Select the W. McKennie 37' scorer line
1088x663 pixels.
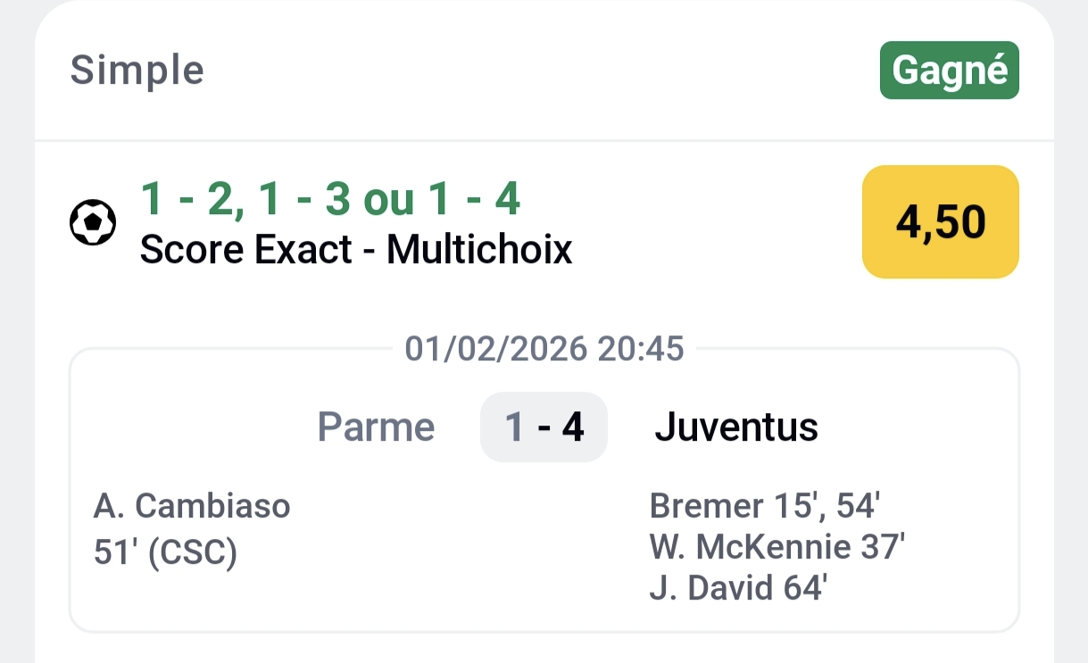pyautogui.click(x=777, y=547)
